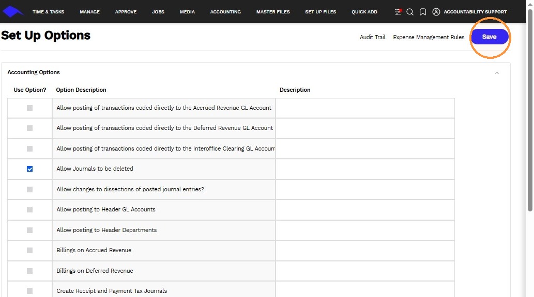Open the Audit Trail link
This screenshot has width=534, height=297.
373,37
